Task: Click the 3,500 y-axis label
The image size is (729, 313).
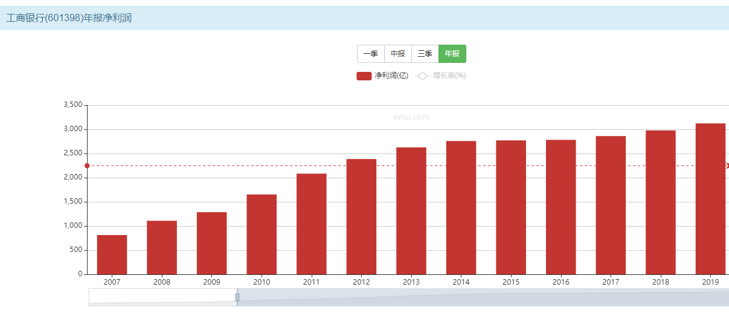Action: tap(72, 105)
